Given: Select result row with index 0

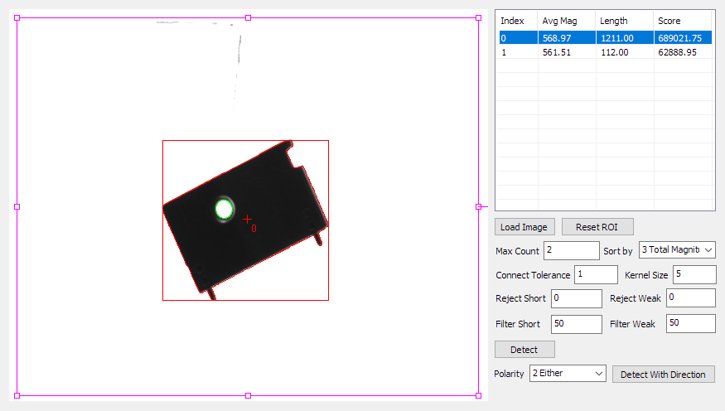Looking at the screenshot, I should click(605, 38).
